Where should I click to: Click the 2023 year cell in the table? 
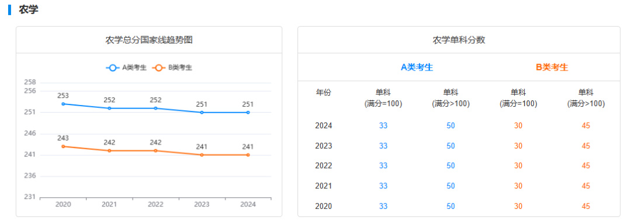point(324,146)
